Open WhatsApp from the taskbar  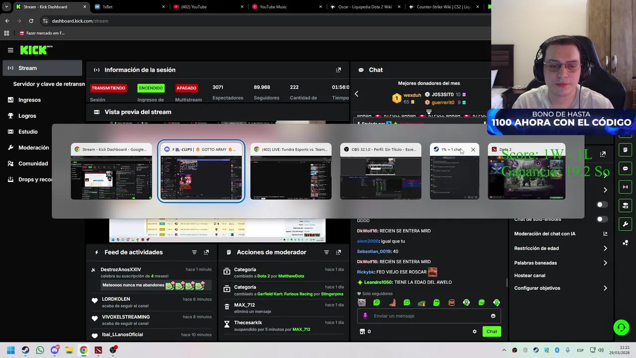click(x=40, y=350)
